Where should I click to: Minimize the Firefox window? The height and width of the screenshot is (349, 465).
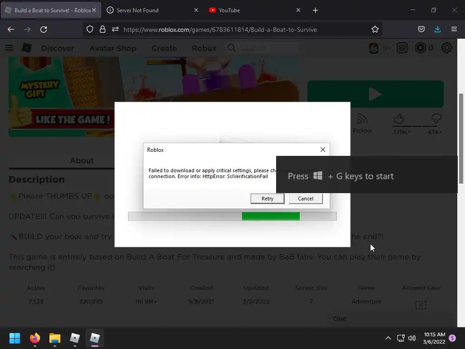click(x=412, y=10)
